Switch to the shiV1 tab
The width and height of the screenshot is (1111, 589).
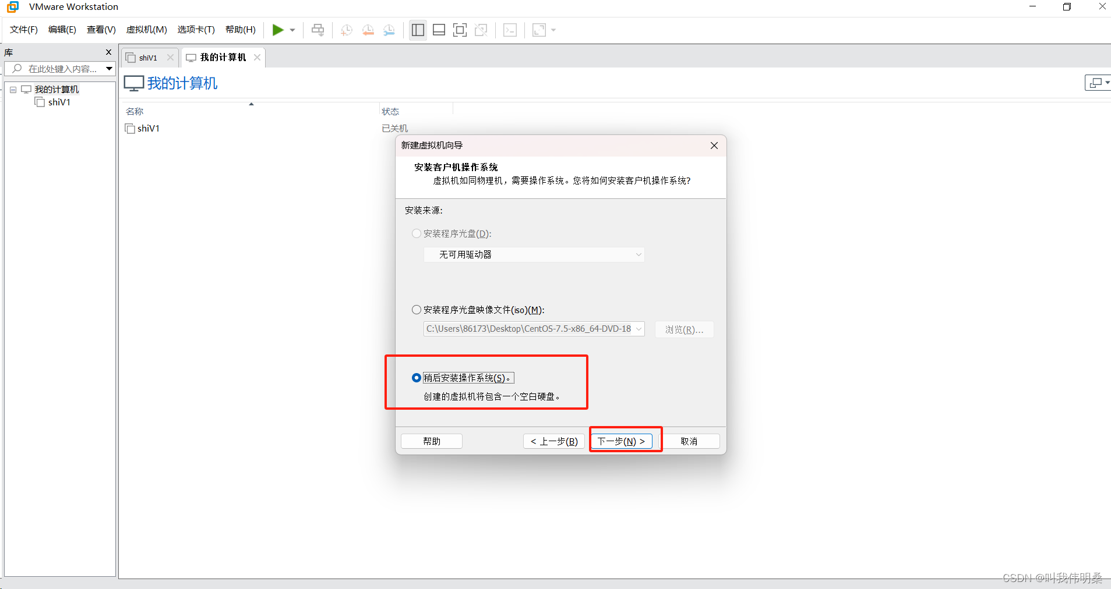point(148,58)
